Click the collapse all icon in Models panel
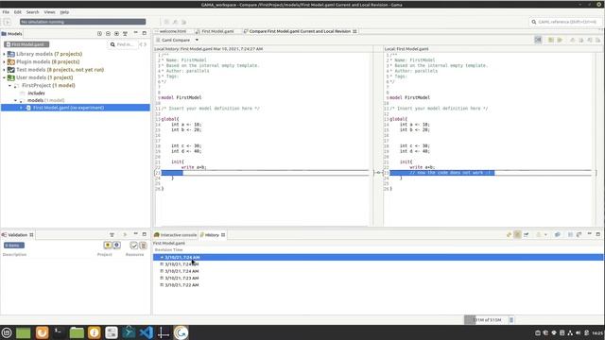This screenshot has height=340, width=605. click(108, 34)
